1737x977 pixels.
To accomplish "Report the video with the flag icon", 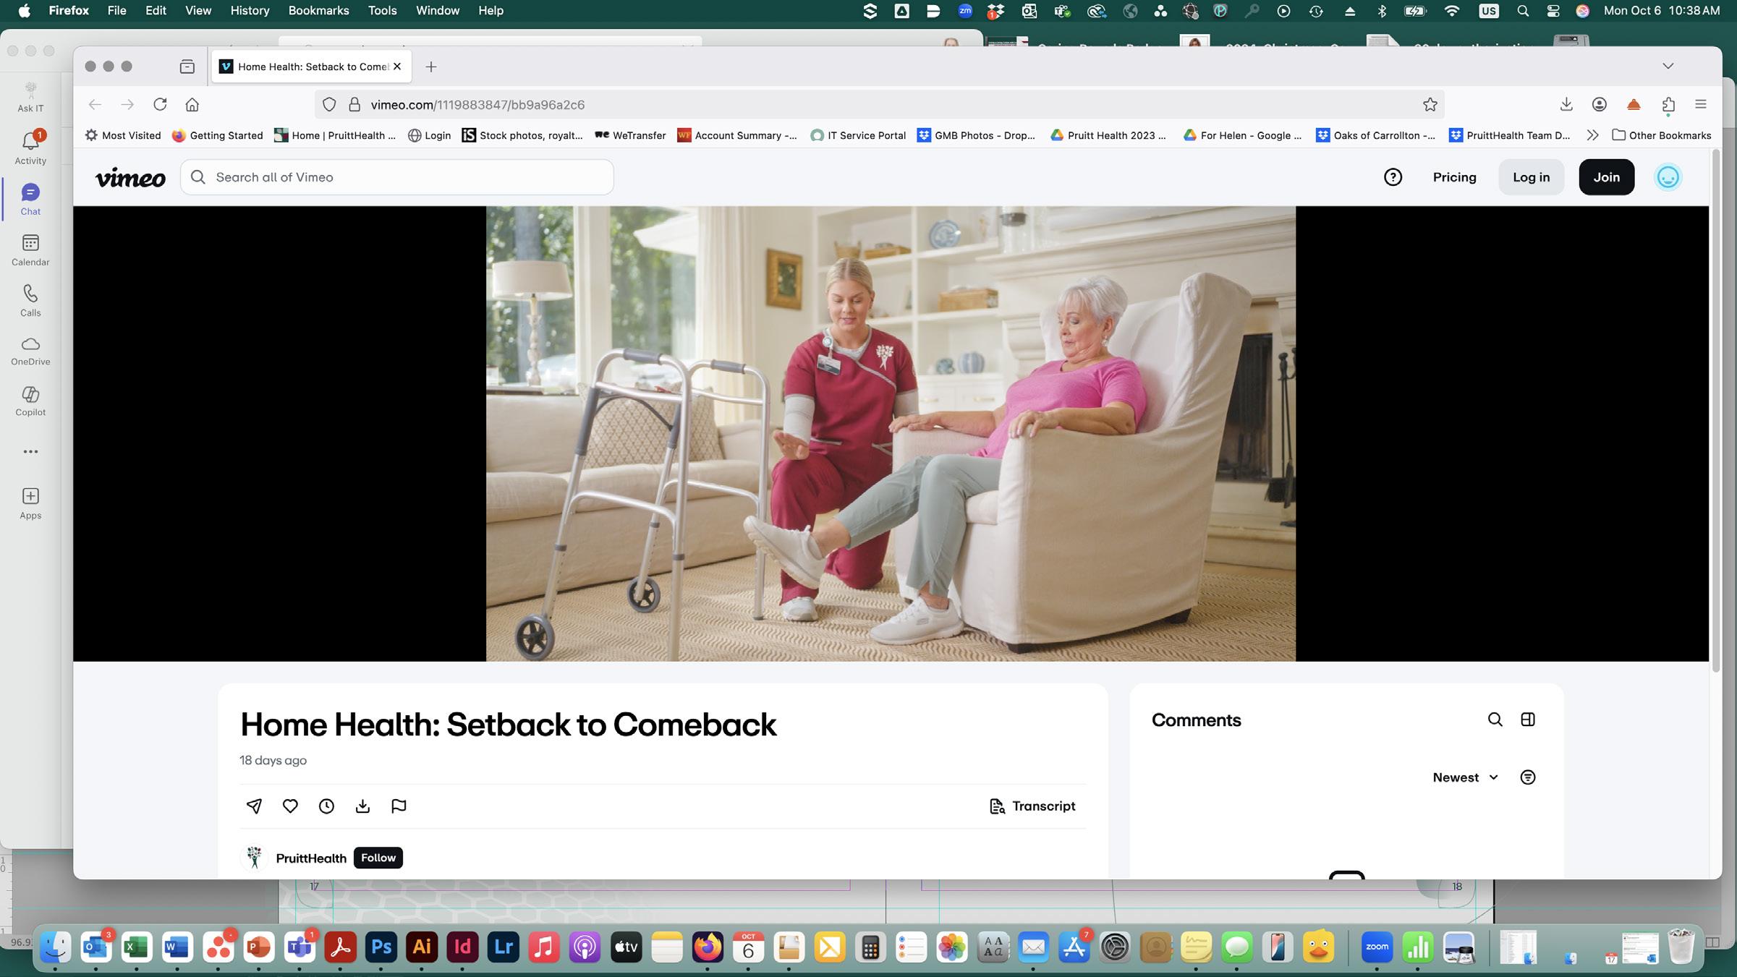I will click(x=399, y=806).
